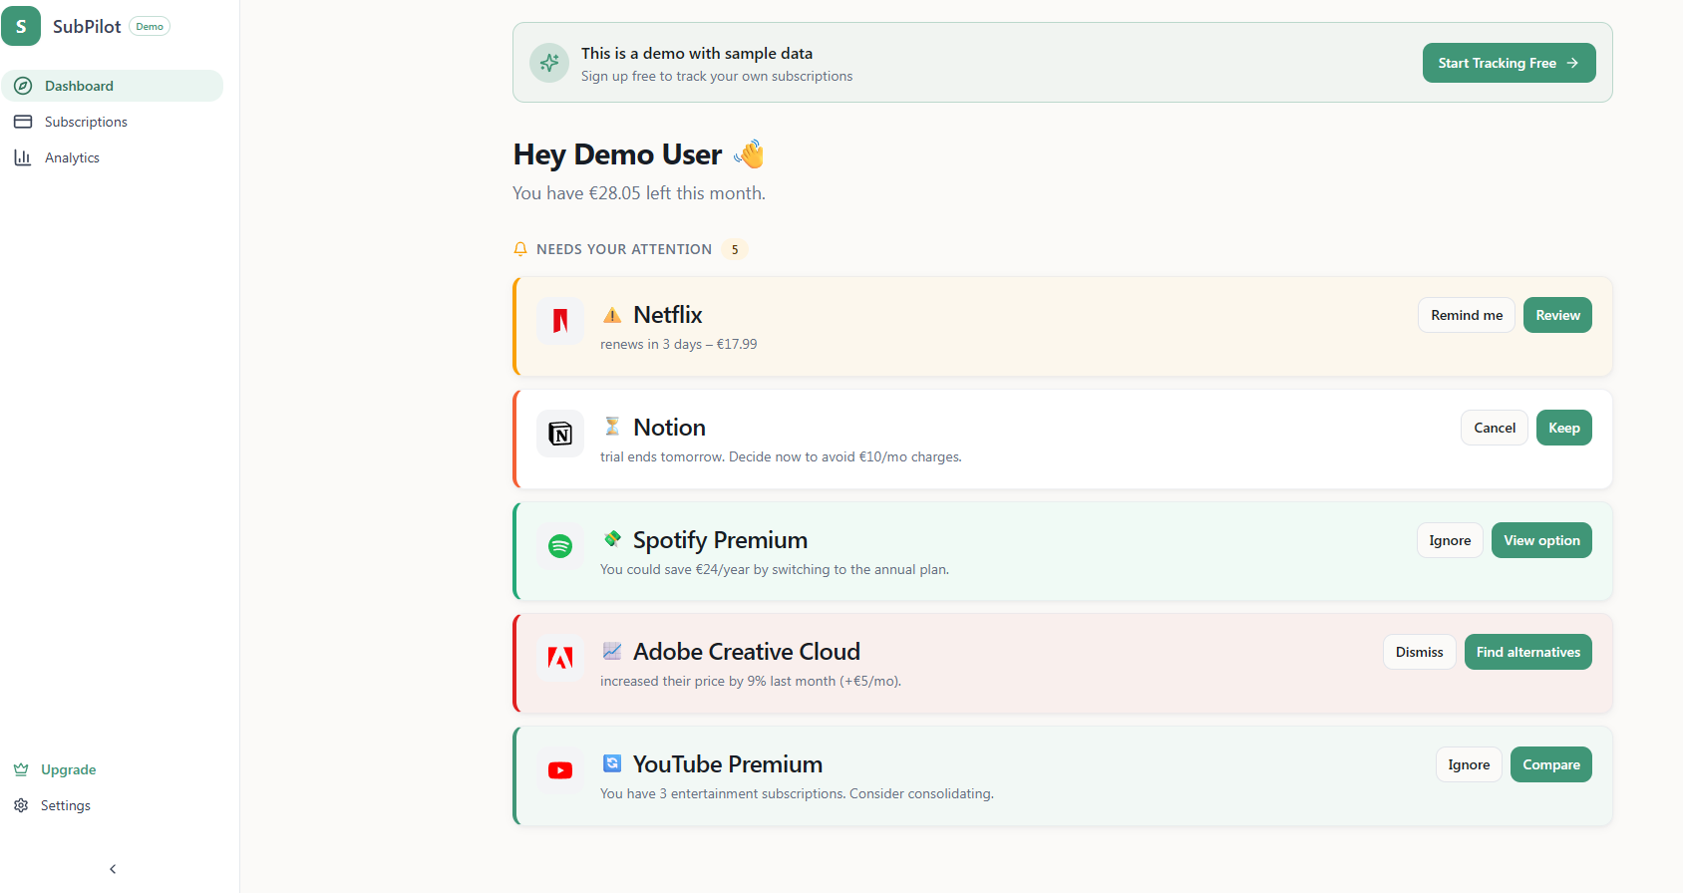The image size is (1683, 893).
Task: Click the Subscriptions card icon
Action: (x=23, y=122)
